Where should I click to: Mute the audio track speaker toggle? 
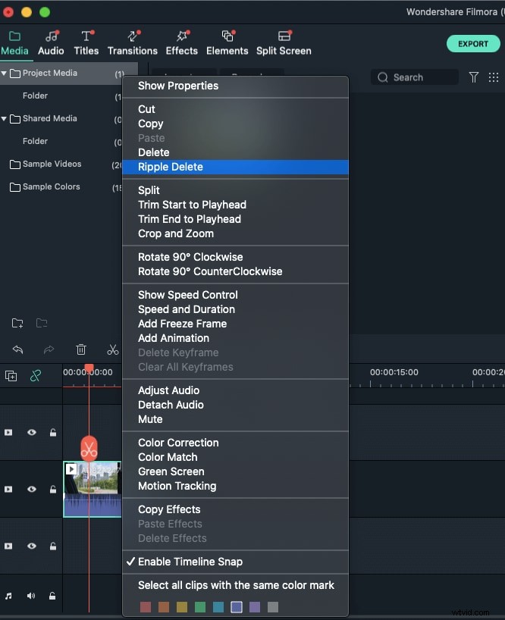point(30,596)
